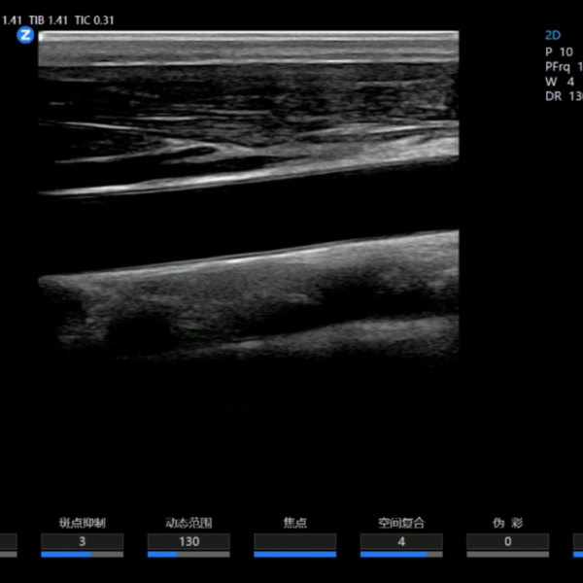
Task: Adjust the 动态范围 blue slider bar
Action: 189,555
